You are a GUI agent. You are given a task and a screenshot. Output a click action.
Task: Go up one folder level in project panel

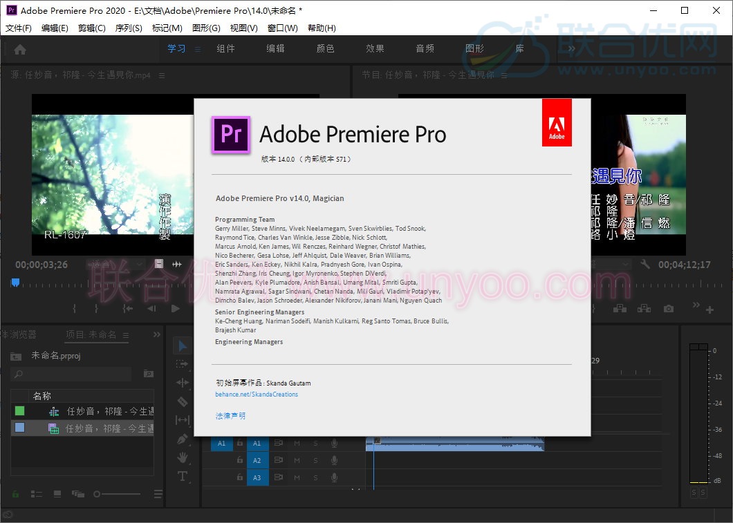(x=16, y=356)
